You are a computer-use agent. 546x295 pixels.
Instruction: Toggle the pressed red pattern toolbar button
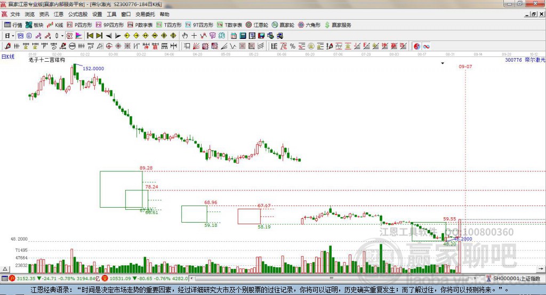point(70,36)
